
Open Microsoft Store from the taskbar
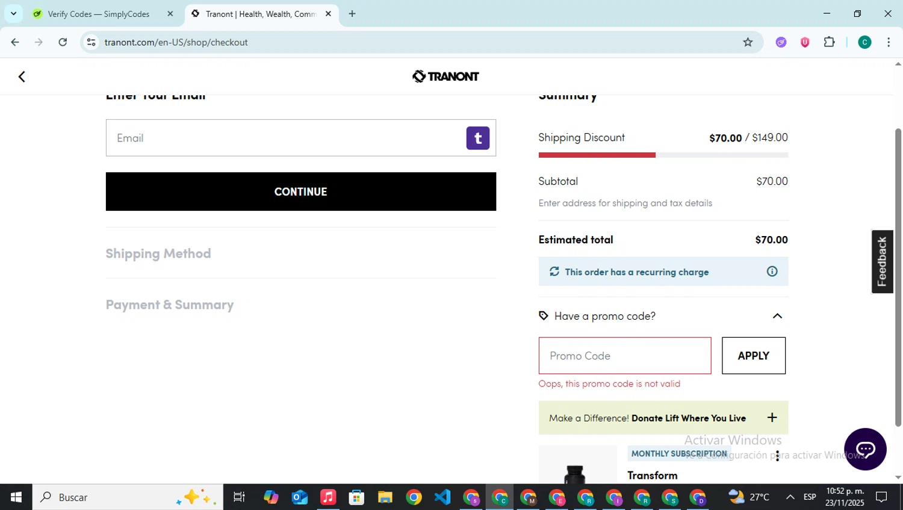click(356, 497)
